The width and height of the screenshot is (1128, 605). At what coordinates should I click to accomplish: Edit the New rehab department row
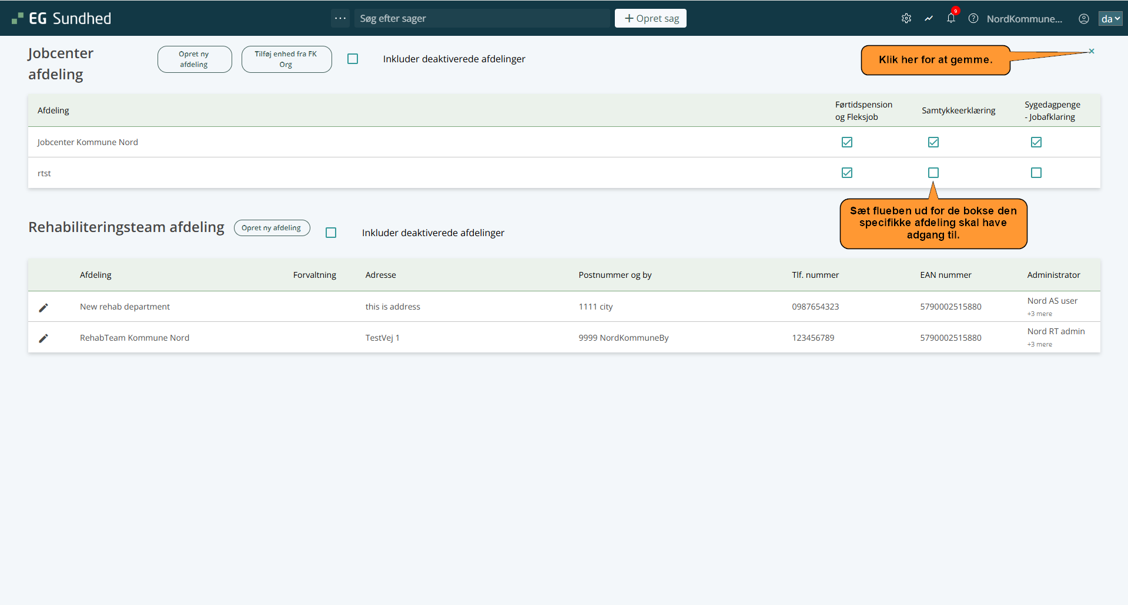click(x=43, y=307)
